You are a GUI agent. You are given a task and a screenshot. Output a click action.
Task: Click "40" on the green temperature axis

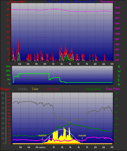click(x=116, y=93)
